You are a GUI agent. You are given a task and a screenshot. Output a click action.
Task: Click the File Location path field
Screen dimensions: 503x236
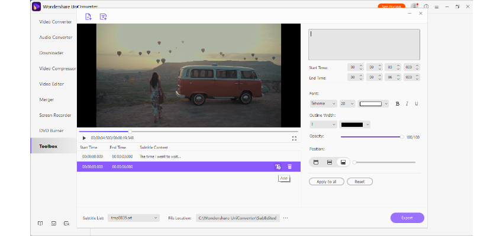(x=238, y=218)
